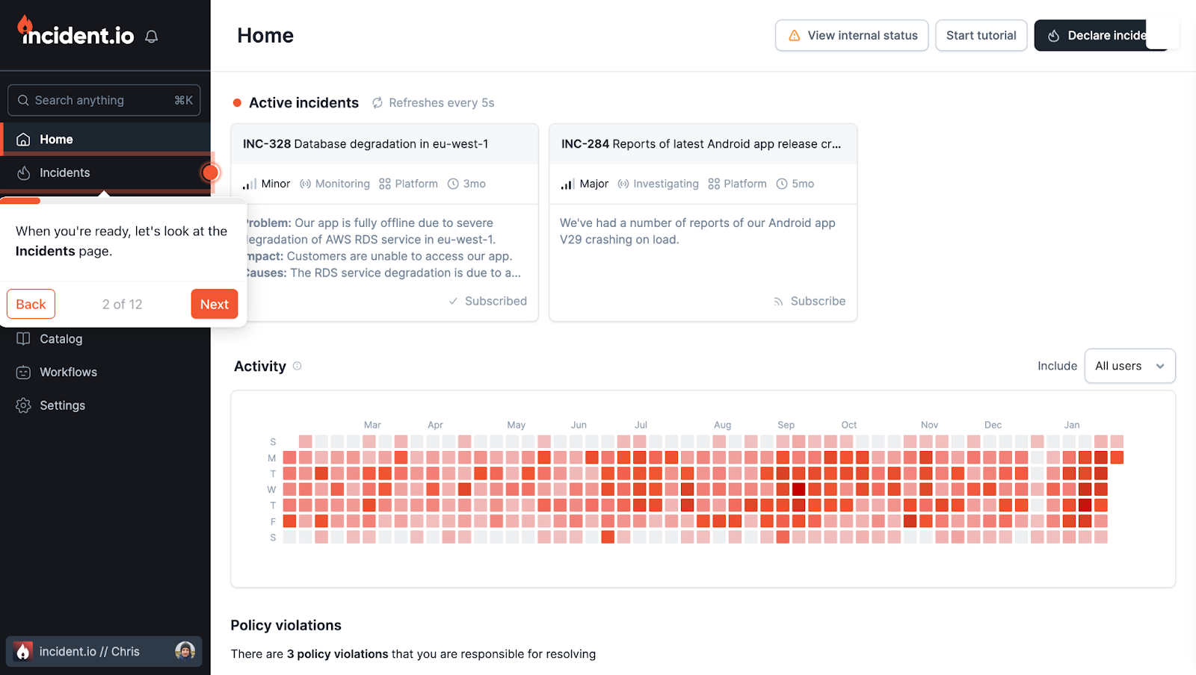Click the pulsing orange tutorial beacon on Incidents
Image resolution: width=1196 pixels, height=675 pixels.
coord(211,172)
